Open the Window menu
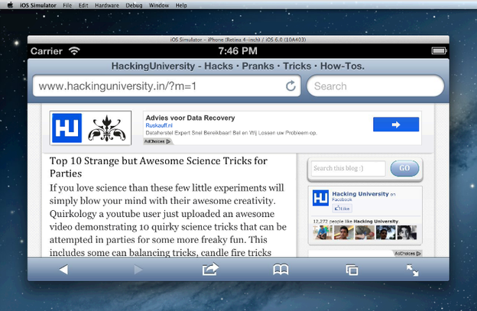Screen dimensions: 477x311 159,5
